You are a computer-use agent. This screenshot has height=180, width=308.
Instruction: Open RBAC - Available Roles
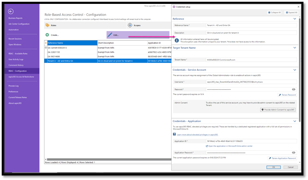click(18, 54)
